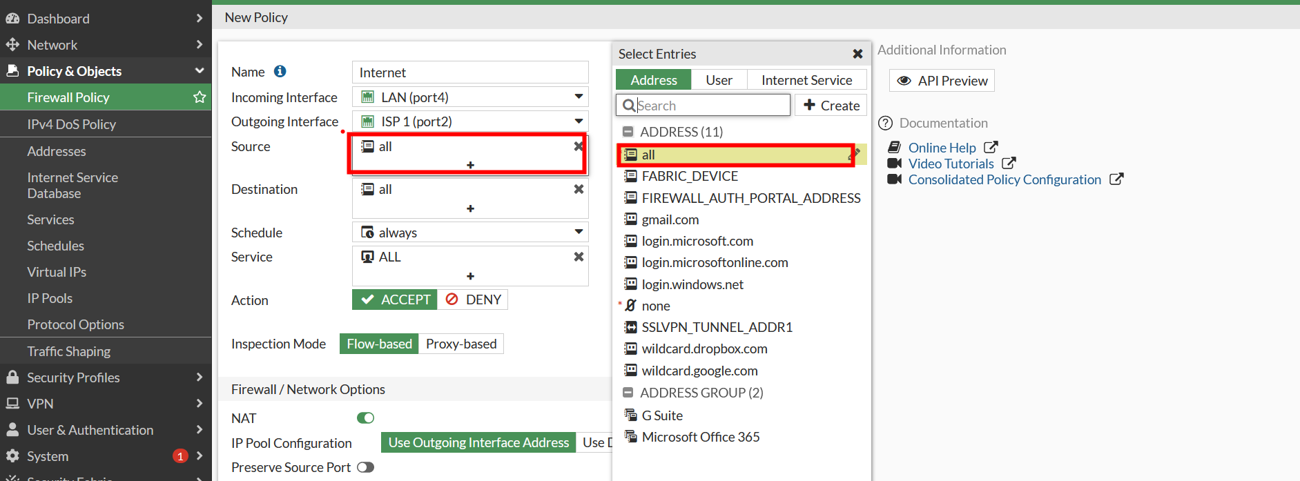Image resolution: width=1300 pixels, height=481 pixels.
Task: Switch to the Internet Service tab
Action: (x=806, y=80)
